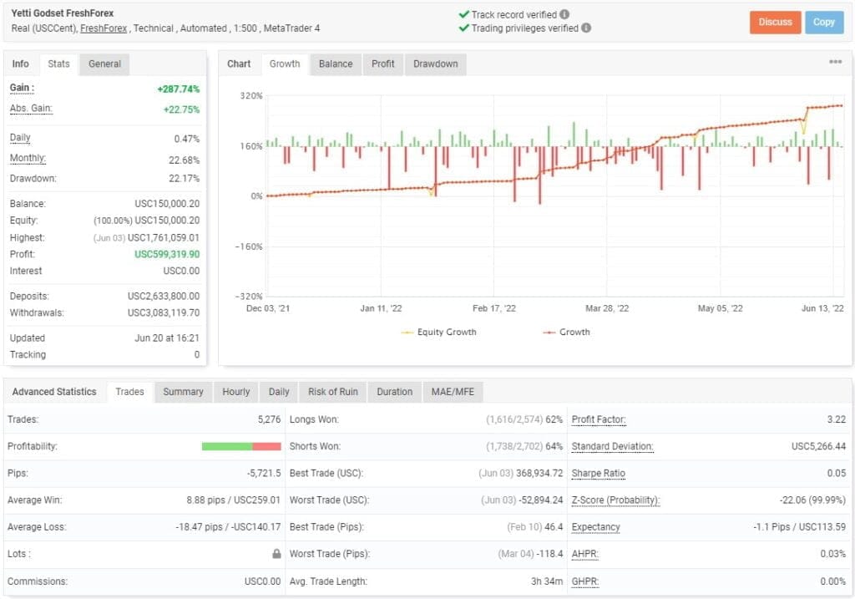
Task: Open the MAE/MFE tab
Action: (453, 391)
